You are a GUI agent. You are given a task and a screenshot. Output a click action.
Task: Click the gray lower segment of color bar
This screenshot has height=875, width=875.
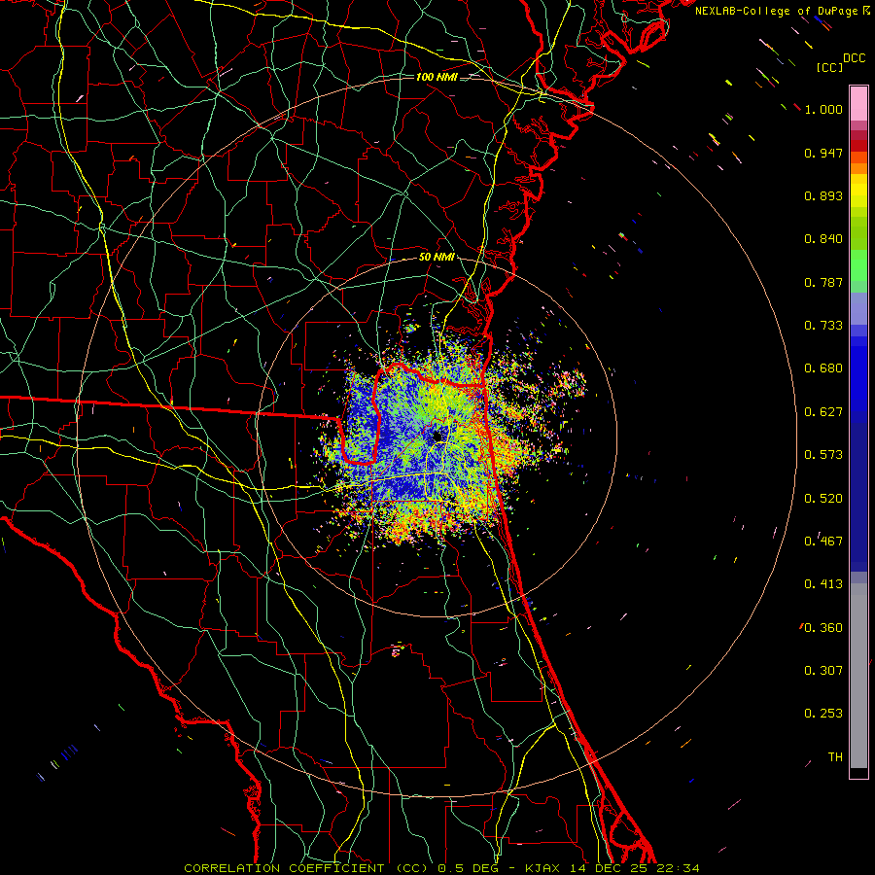[858, 676]
